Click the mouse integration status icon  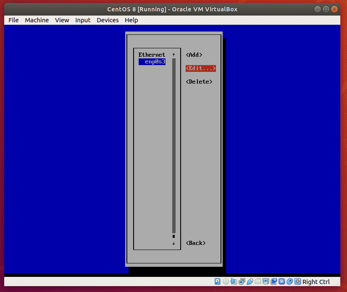[x=289, y=281]
